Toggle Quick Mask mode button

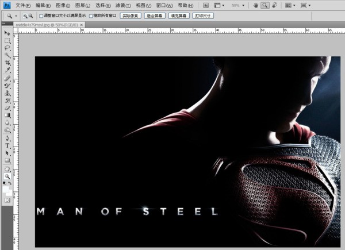coord(7,199)
